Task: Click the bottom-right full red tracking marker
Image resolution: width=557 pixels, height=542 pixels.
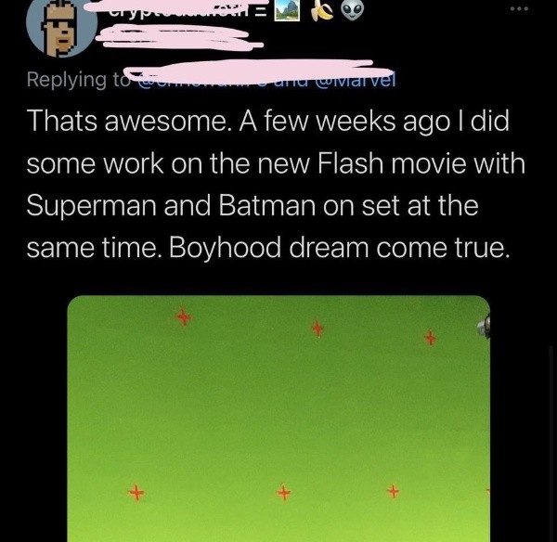Action: [x=394, y=492]
